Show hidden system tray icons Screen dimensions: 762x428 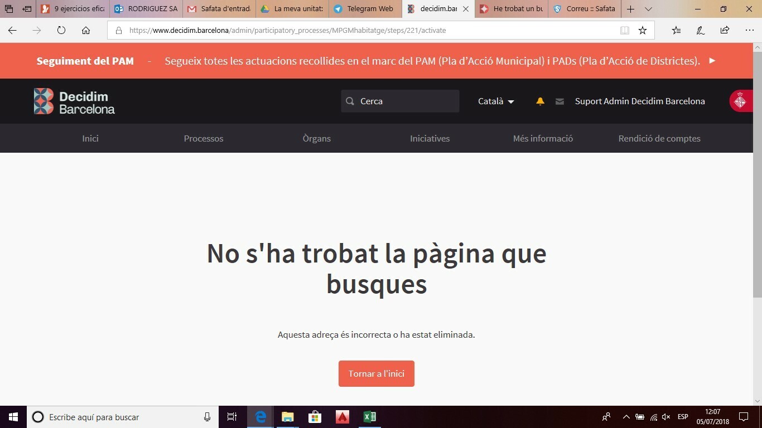pos(626,417)
